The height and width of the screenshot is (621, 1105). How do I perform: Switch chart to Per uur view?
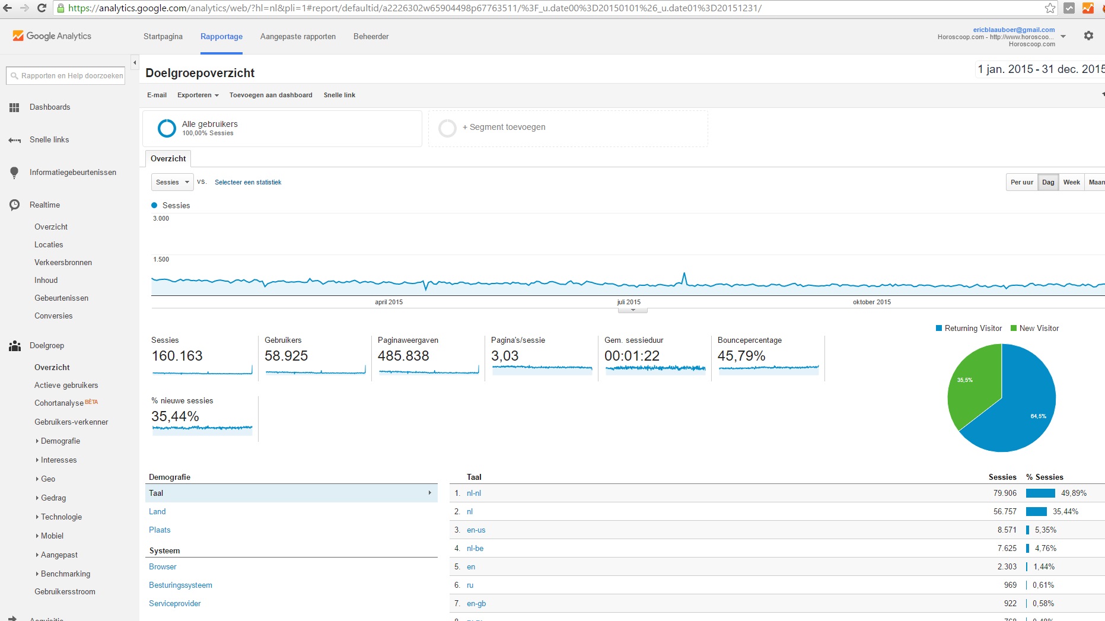pos(1022,183)
